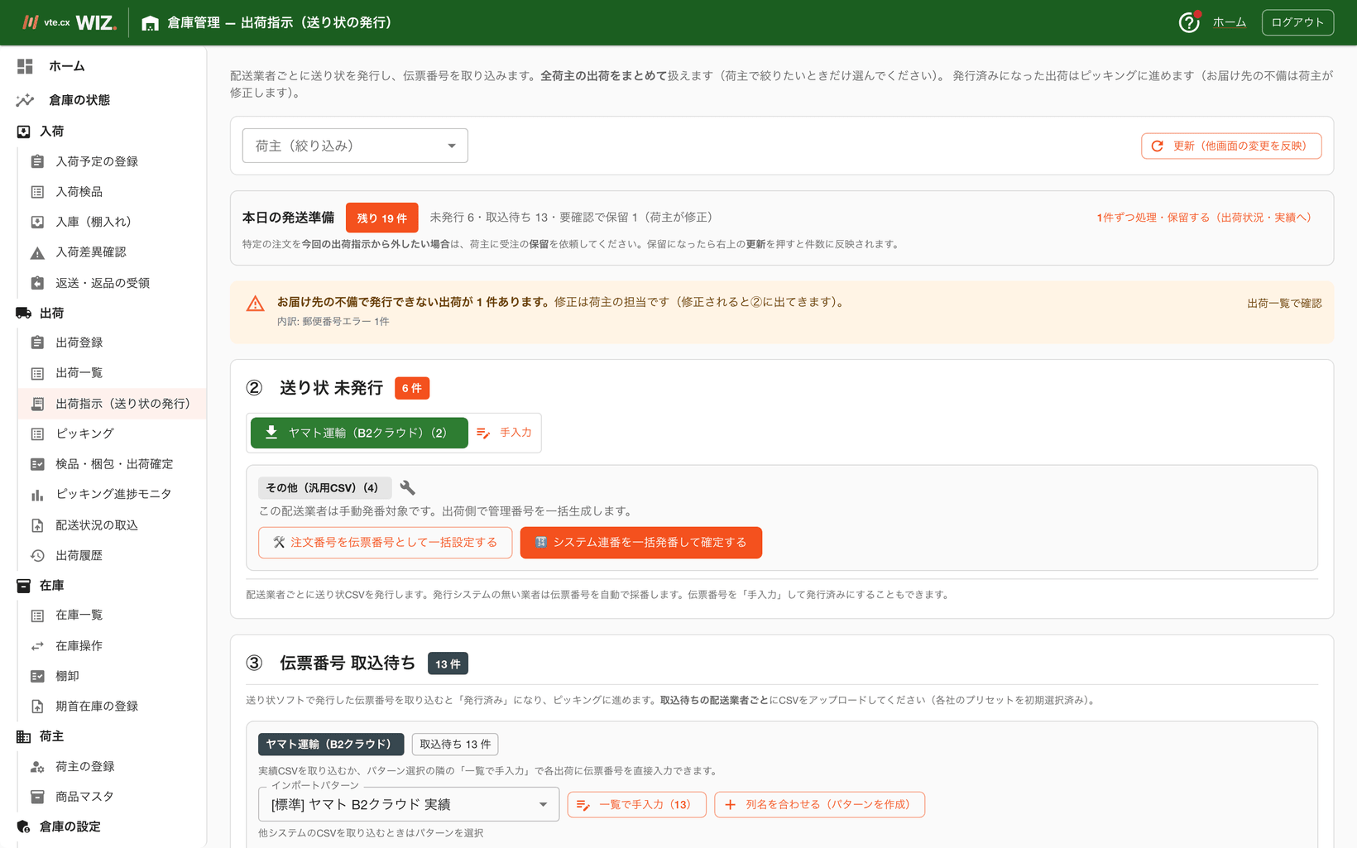The height and width of the screenshot is (848, 1357).
Task: Click the 更新（他画面の変更を反映） button
Action: tap(1231, 146)
